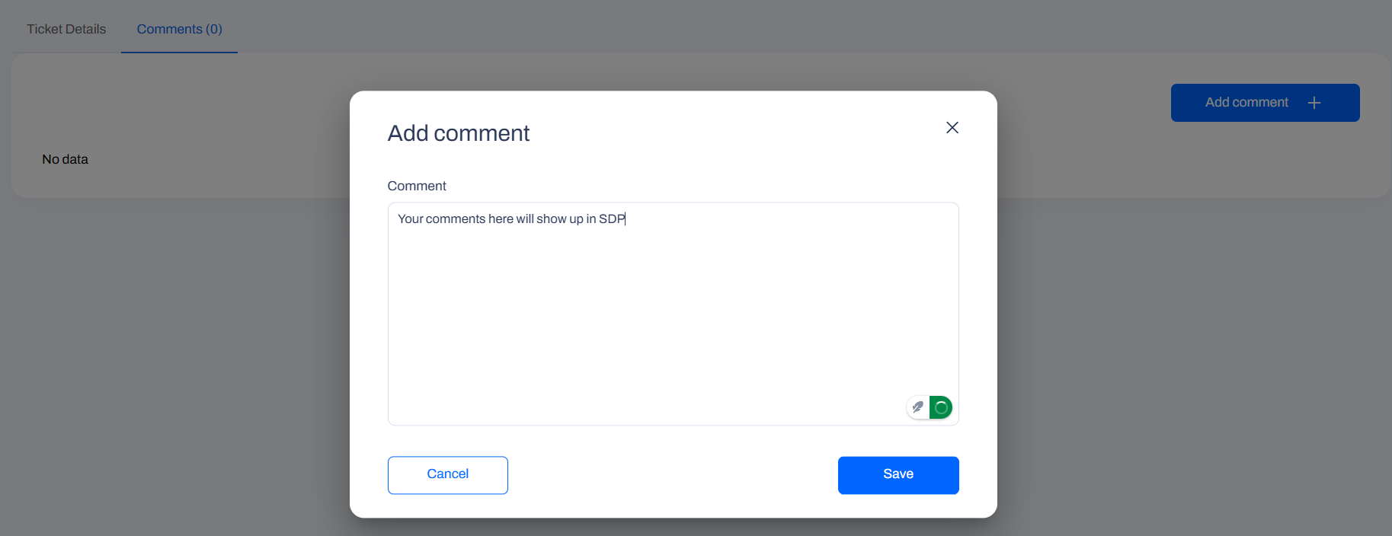Click the plus icon on Add comment
The width and height of the screenshot is (1392, 536).
point(1314,103)
